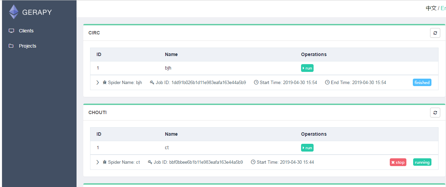Run the bjh spider
Screen dimensions: 446x187
click(x=307, y=68)
